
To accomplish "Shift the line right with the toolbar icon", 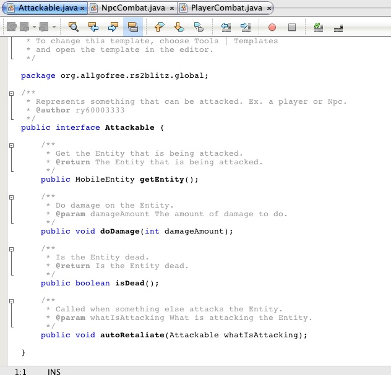I will [x=246, y=27].
